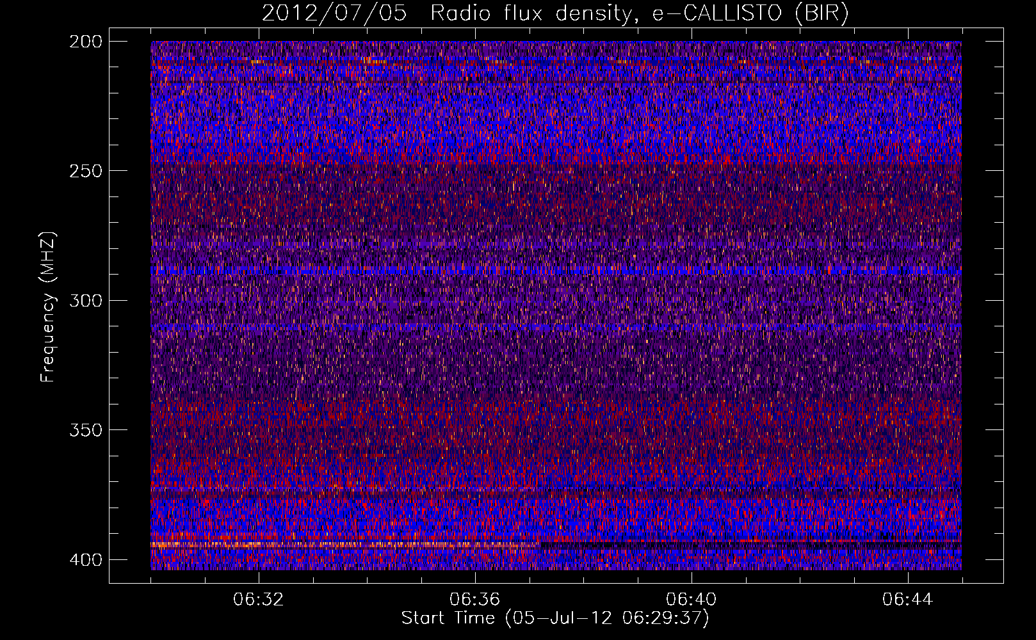Click the 'Start Time' axis label

[555, 618]
